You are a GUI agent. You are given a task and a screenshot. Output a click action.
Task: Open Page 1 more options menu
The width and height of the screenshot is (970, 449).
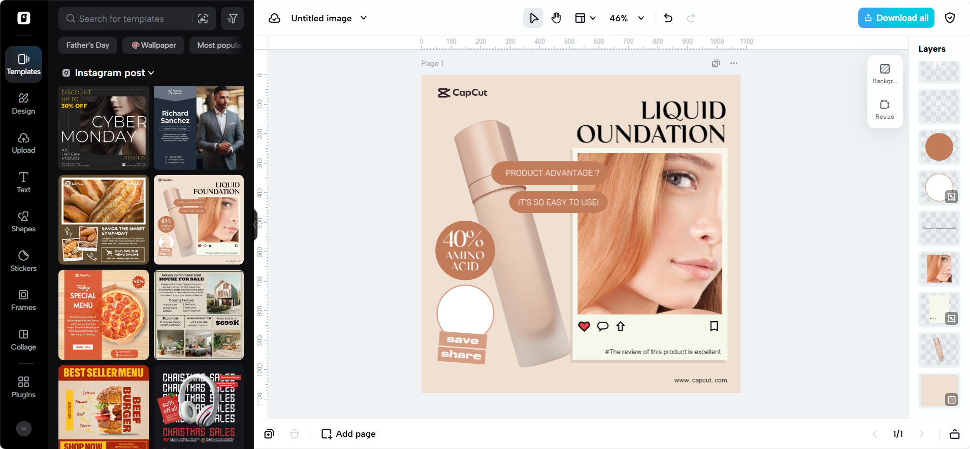pos(733,63)
